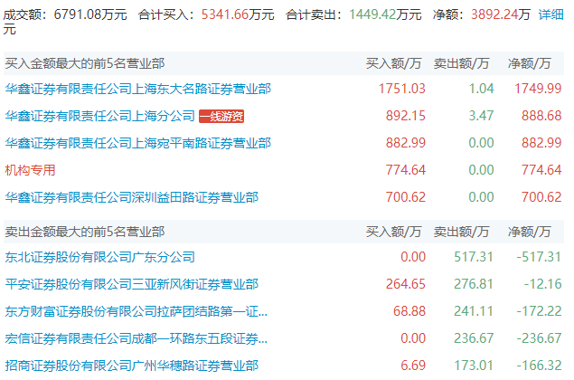Select the sell amount 517.31

[474, 257]
